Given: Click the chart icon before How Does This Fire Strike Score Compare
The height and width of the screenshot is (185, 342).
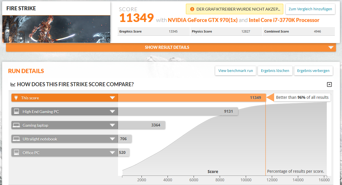Looking at the screenshot, I should (x=13, y=84).
